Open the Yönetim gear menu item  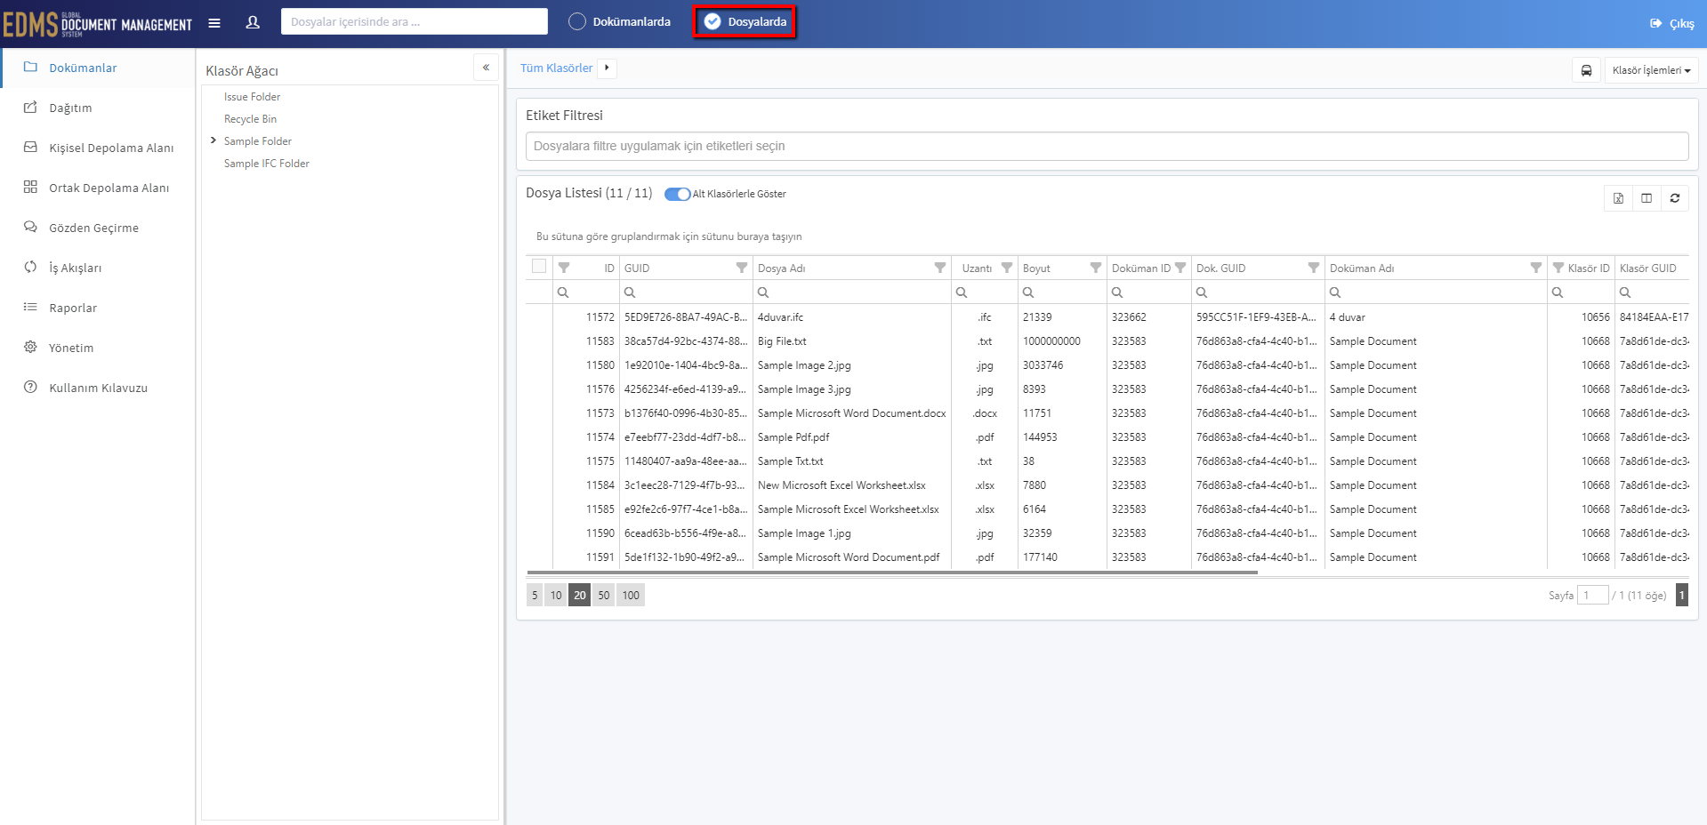[71, 348]
